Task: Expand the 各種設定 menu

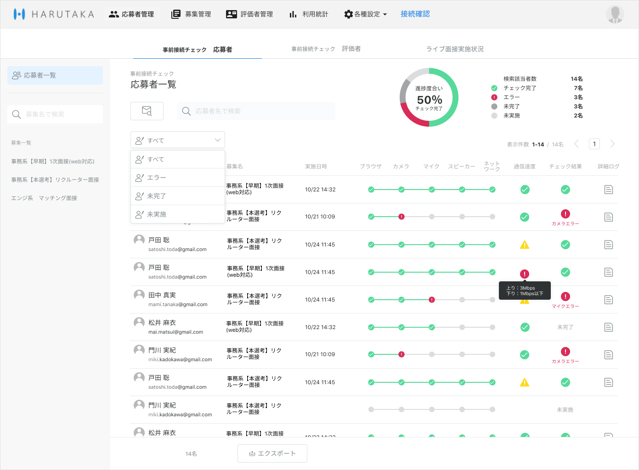Action: (366, 14)
